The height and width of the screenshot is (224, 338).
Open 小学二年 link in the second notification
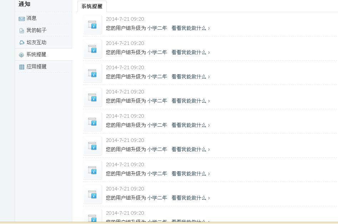[157, 52]
